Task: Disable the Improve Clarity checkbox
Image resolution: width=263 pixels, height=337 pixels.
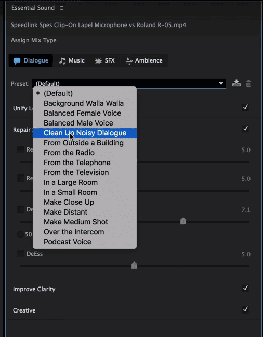Action: coord(245,288)
